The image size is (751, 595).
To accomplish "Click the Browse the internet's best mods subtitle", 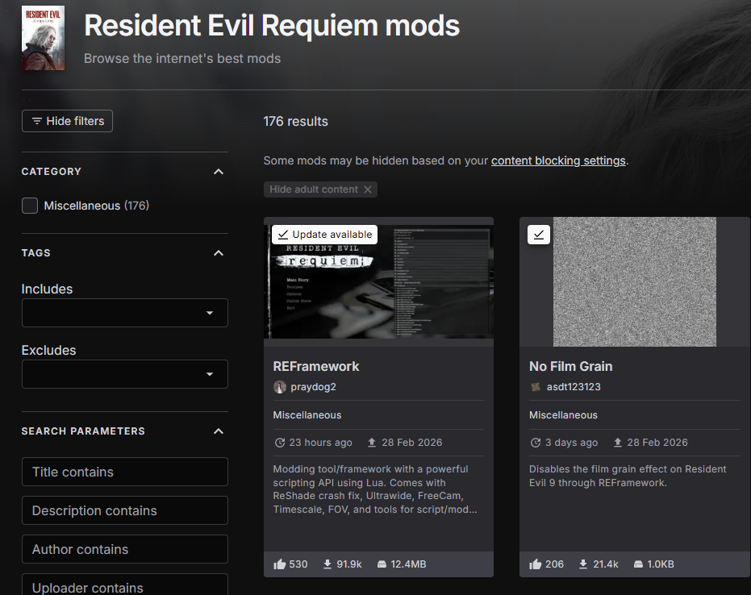I will 182,58.
